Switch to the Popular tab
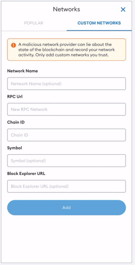135x265 pixels. point(34,23)
